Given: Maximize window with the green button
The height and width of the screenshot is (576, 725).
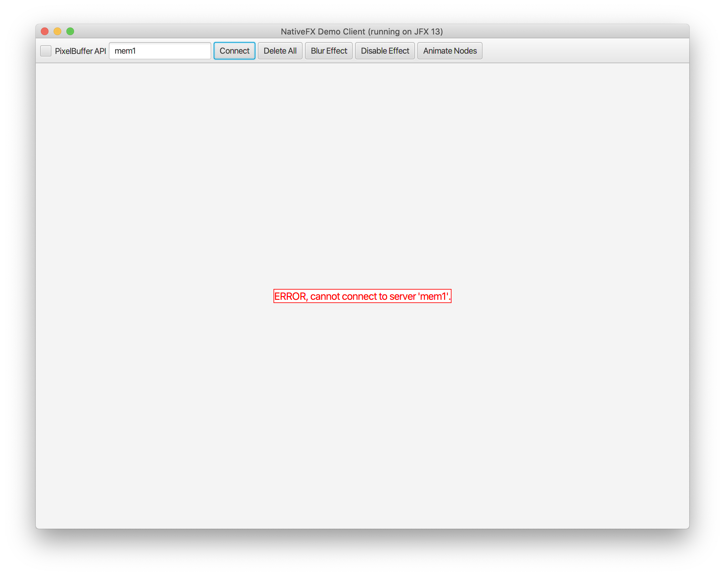Looking at the screenshot, I should [70, 31].
